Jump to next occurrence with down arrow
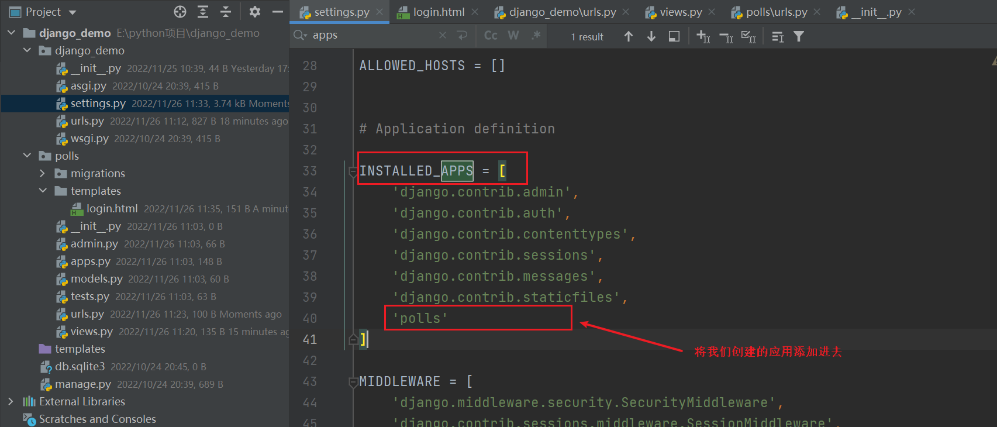 [x=651, y=36]
